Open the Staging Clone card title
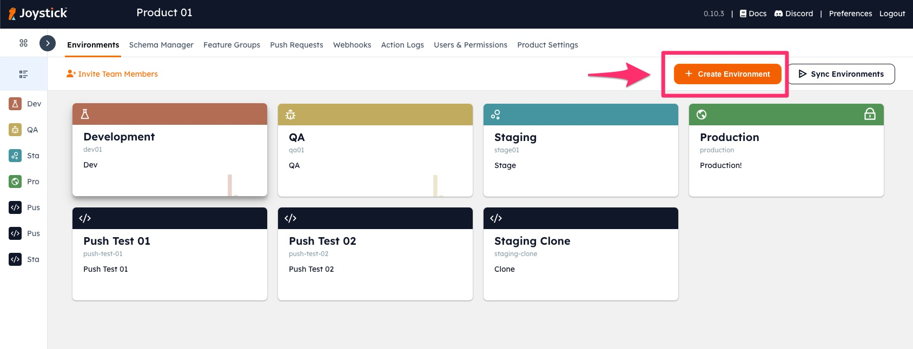Screen dimensions: 913x349 coord(532,241)
